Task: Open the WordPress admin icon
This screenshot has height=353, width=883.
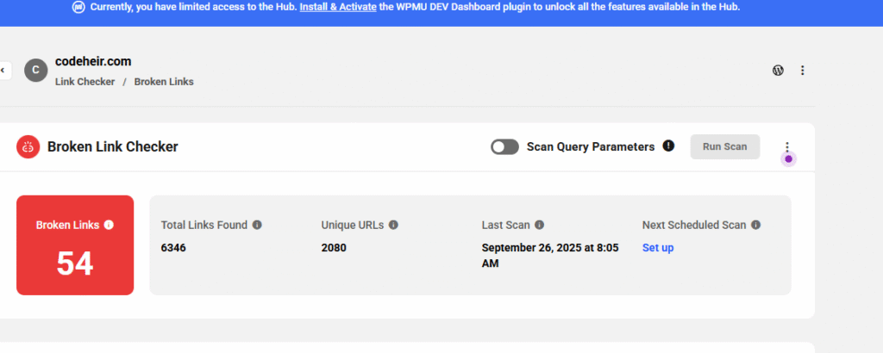Action: 778,71
